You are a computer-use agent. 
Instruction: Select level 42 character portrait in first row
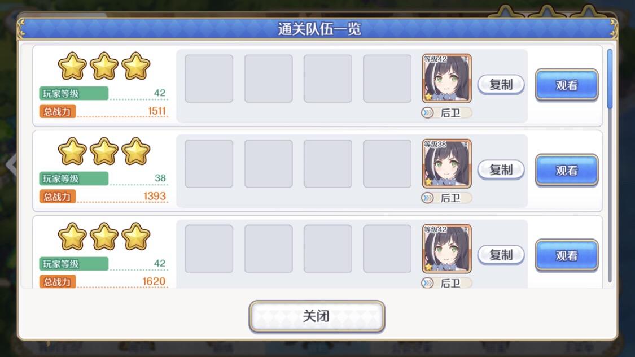446,78
